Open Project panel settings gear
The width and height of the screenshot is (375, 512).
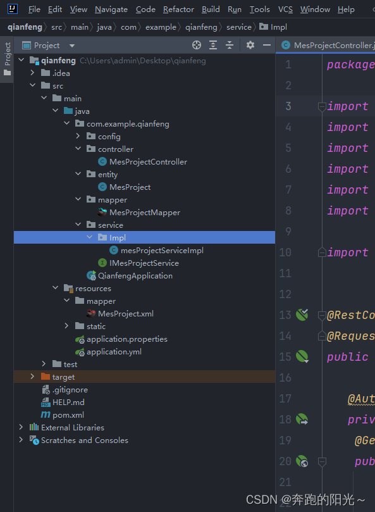250,45
